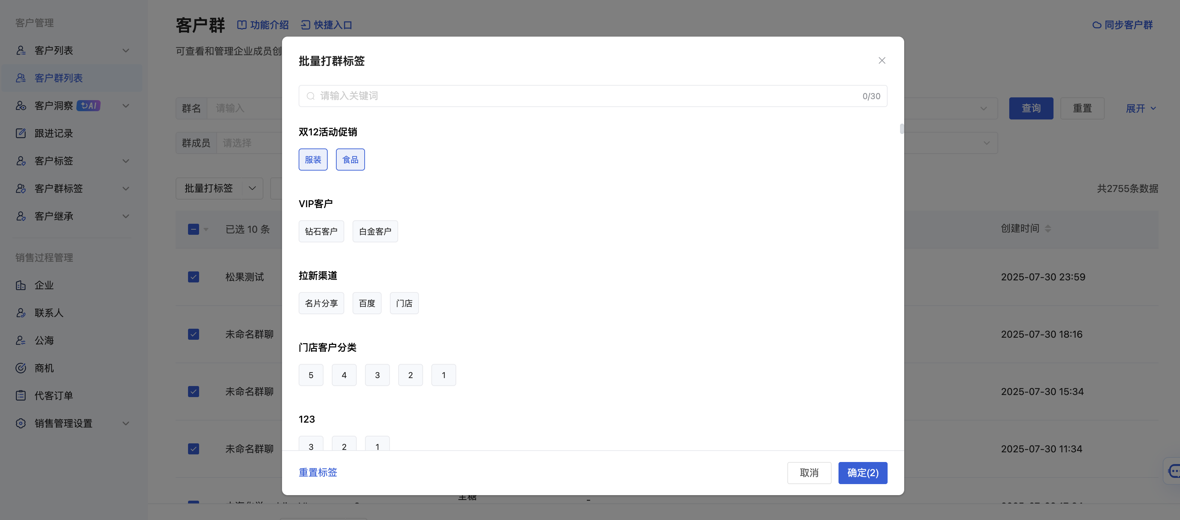Click the 取消 button
The height and width of the screenshot is (520, 1180).
point(809,473)
